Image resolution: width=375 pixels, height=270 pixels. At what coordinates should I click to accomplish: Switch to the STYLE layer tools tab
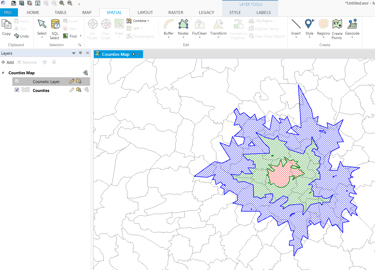click(235, 13)
